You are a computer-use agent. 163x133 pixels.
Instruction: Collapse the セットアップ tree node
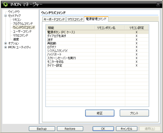coord(5,16)
